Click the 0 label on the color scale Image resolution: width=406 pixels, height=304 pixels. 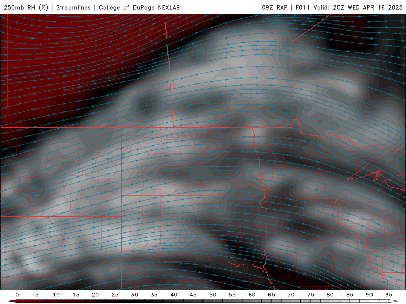click(17, 295)
